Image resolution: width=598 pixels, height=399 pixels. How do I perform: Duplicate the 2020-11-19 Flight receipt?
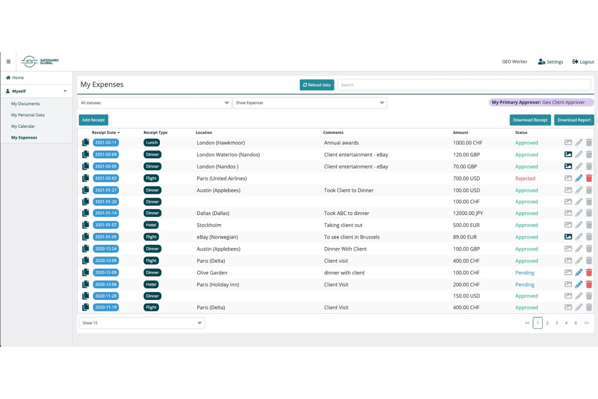coord(85,308)
